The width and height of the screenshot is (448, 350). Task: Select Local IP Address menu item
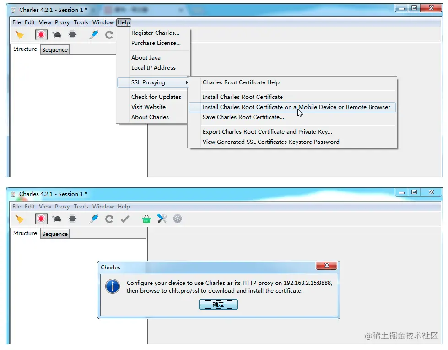[153, 68]
